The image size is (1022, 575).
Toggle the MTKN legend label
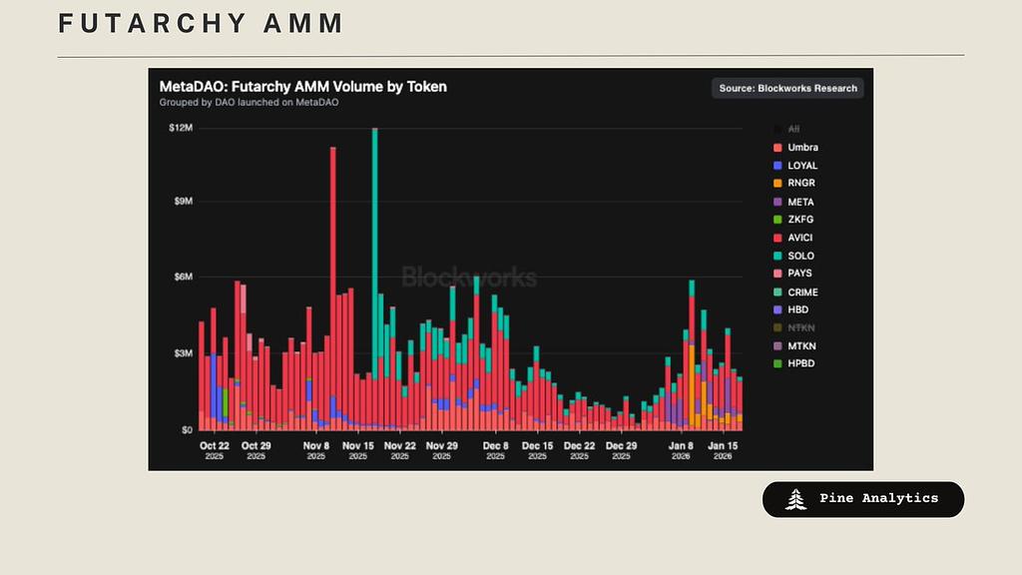(x=801, y=345)
